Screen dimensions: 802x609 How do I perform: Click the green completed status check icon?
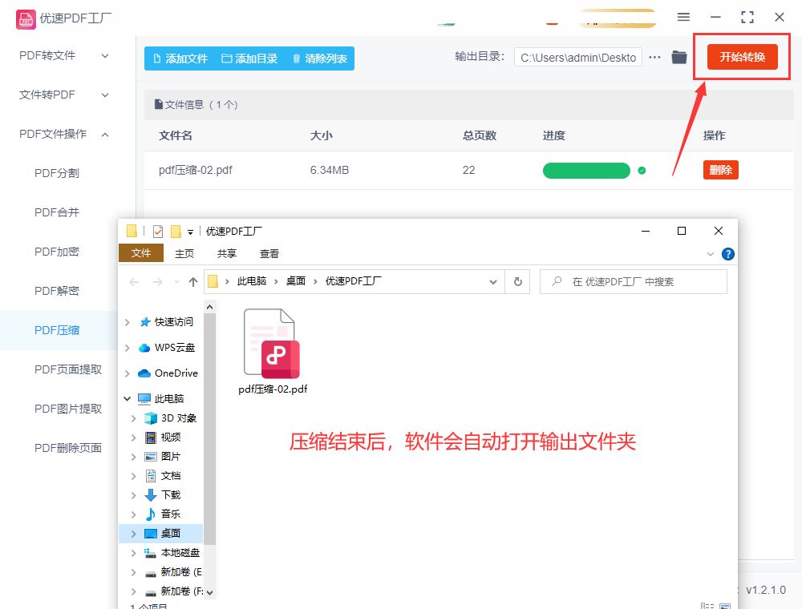click(642, 171)
